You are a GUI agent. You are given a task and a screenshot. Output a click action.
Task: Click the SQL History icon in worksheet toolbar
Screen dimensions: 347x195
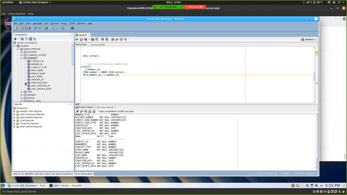pos(121,40)
